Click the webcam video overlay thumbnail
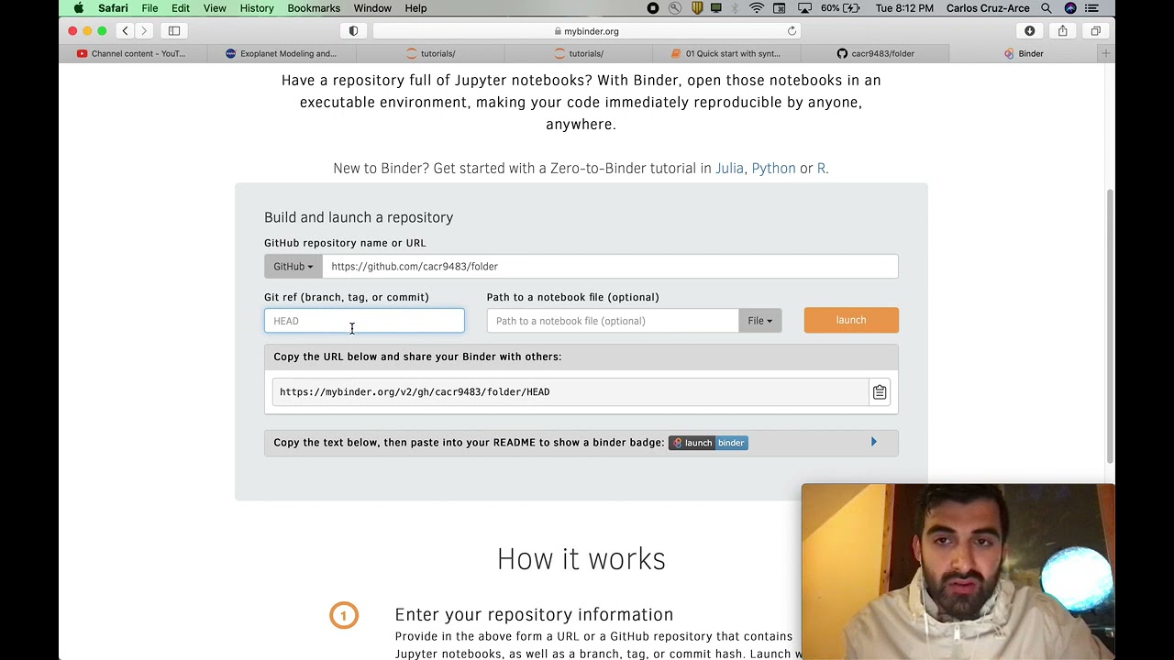 (958, 572)
